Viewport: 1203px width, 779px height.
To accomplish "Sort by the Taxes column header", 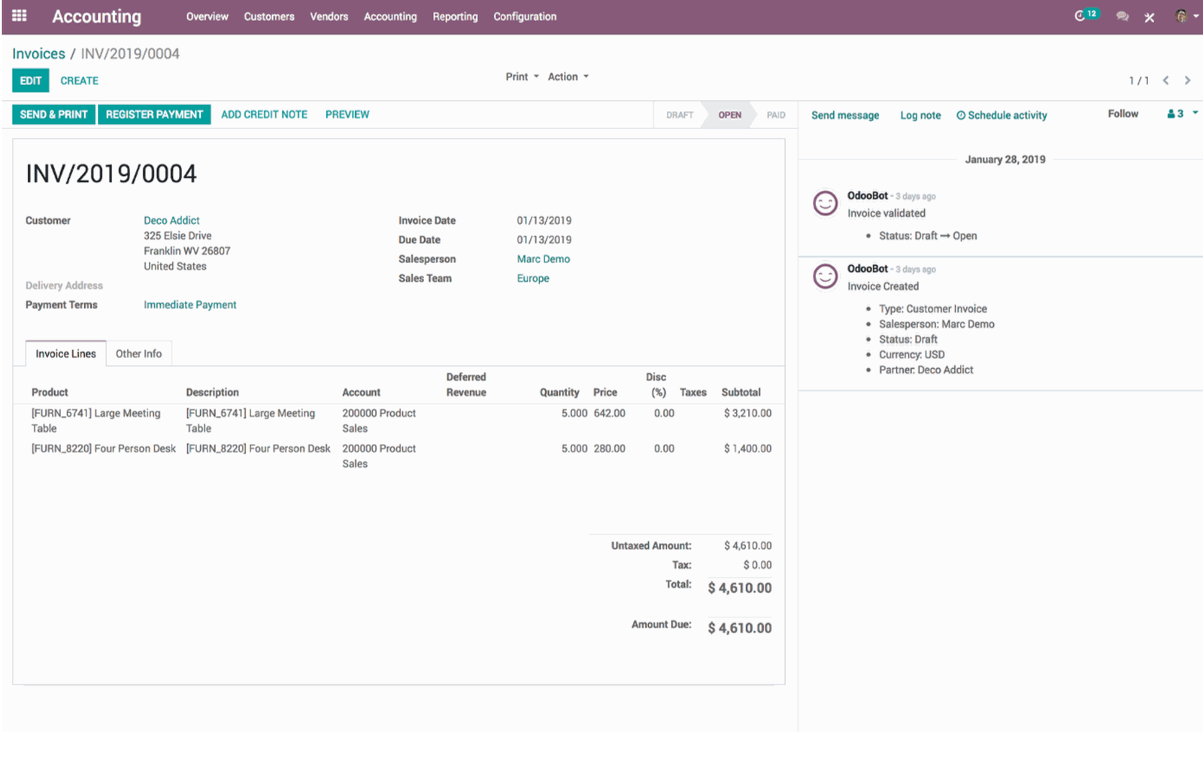I will point(692,392).
